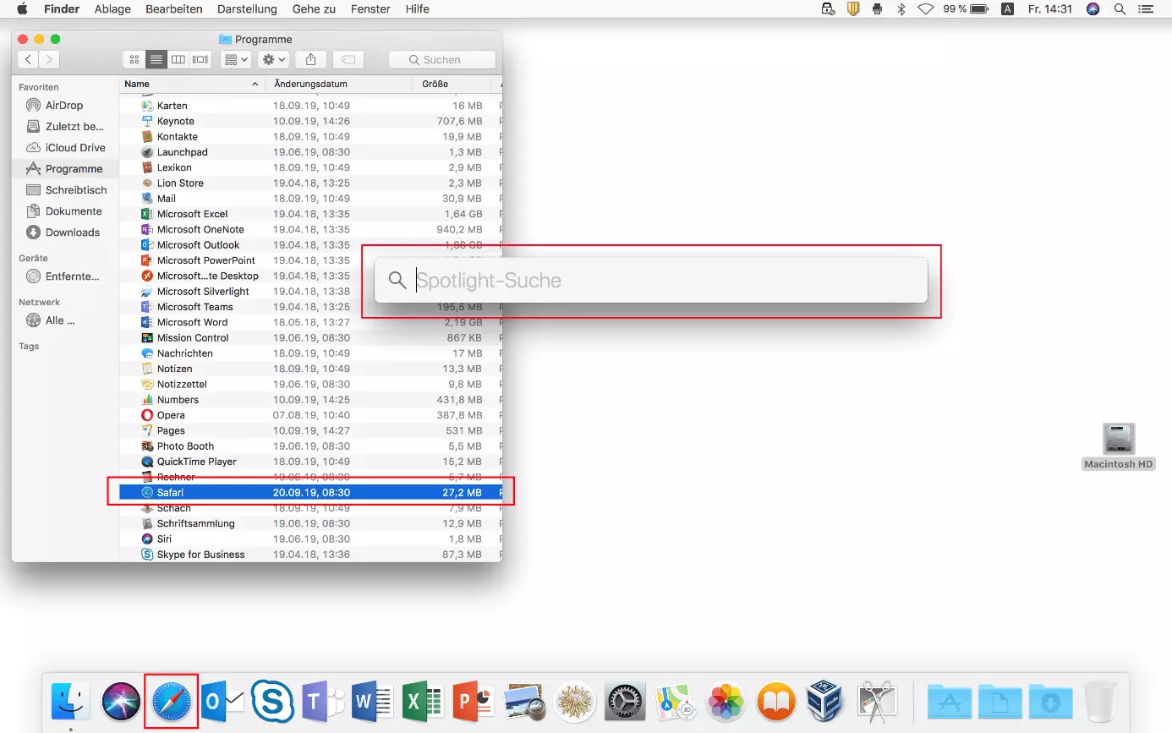The height and width of the screenshot is (733, 1172).
Task: Open Photos from the Dock
Action: click(x=726, y=701)
